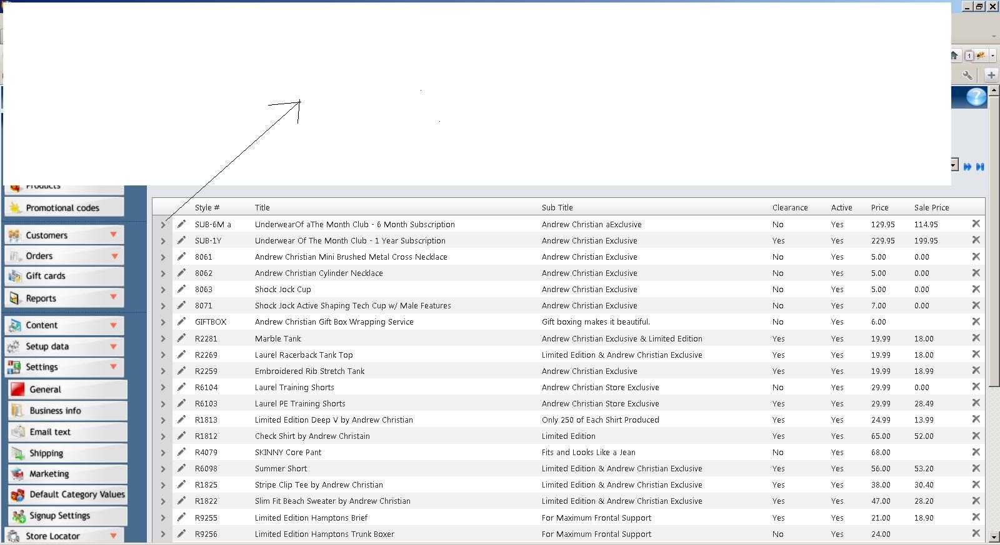The image size is (1000, 545).
Task: Open Email text settings
Action: (68, 432)
